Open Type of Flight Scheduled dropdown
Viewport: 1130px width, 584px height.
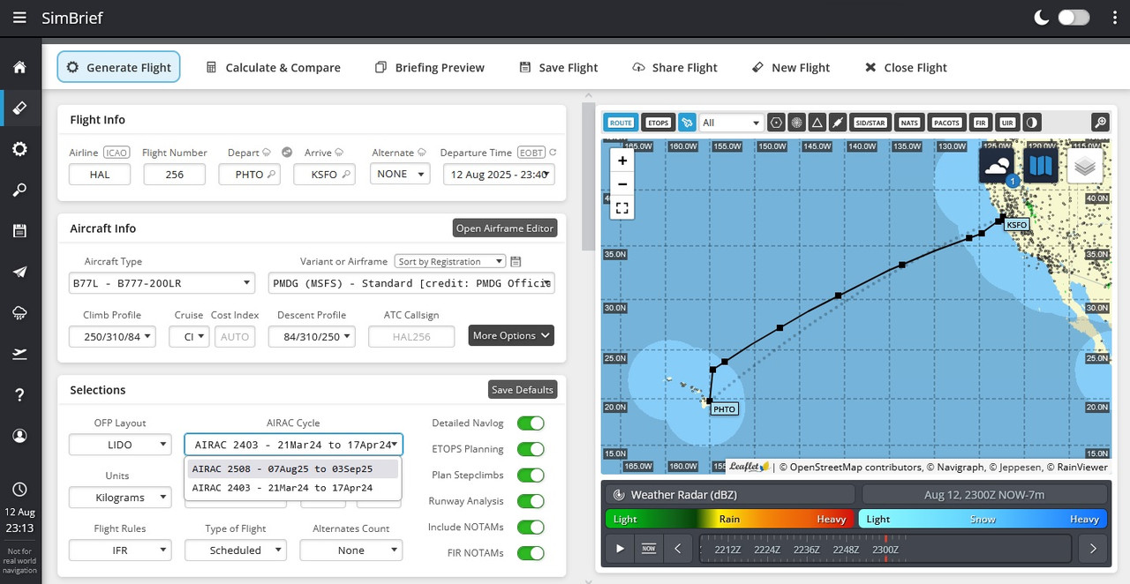click(236, 550)
